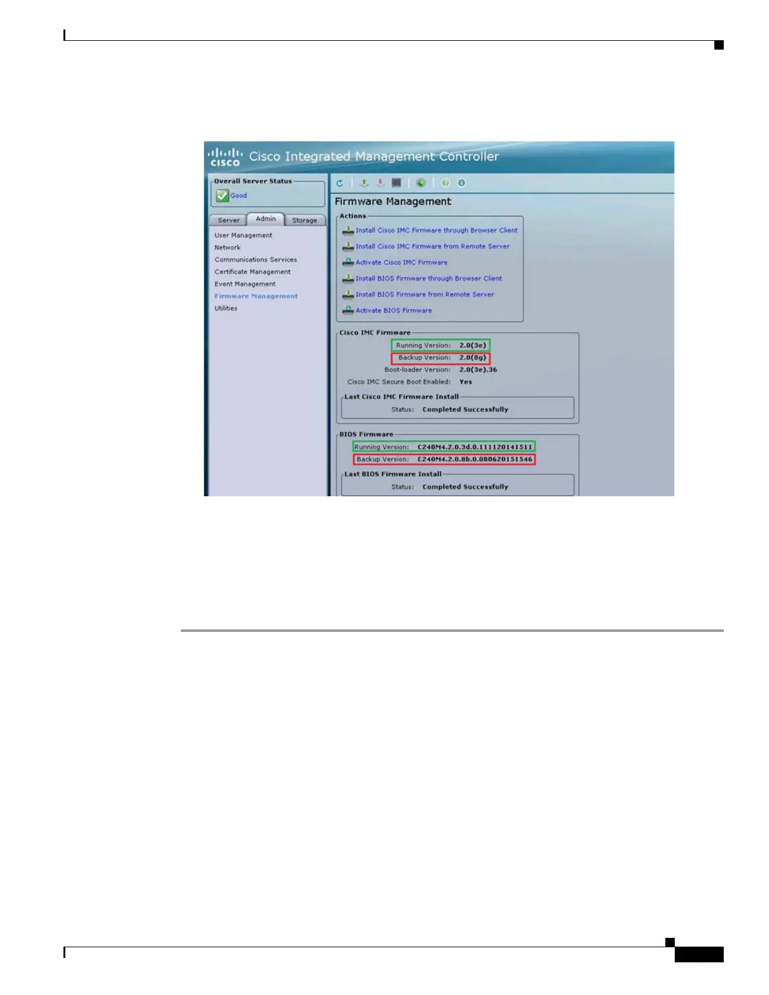This screenshot has width=769, height=995.
Task: Click the IMC Backup Version value 2.0(8g)
Action: (x=472, y=357)
